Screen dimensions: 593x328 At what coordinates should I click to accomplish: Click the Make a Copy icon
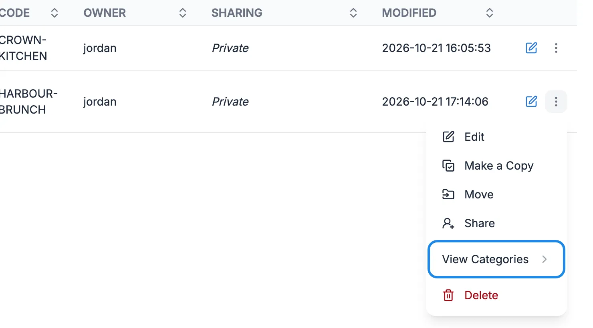tap(448, 166)
